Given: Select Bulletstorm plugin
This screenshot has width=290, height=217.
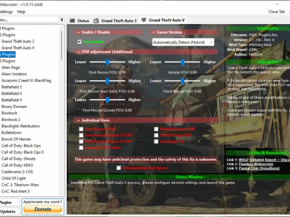Looking at the screenshot, I should point(12,132).
